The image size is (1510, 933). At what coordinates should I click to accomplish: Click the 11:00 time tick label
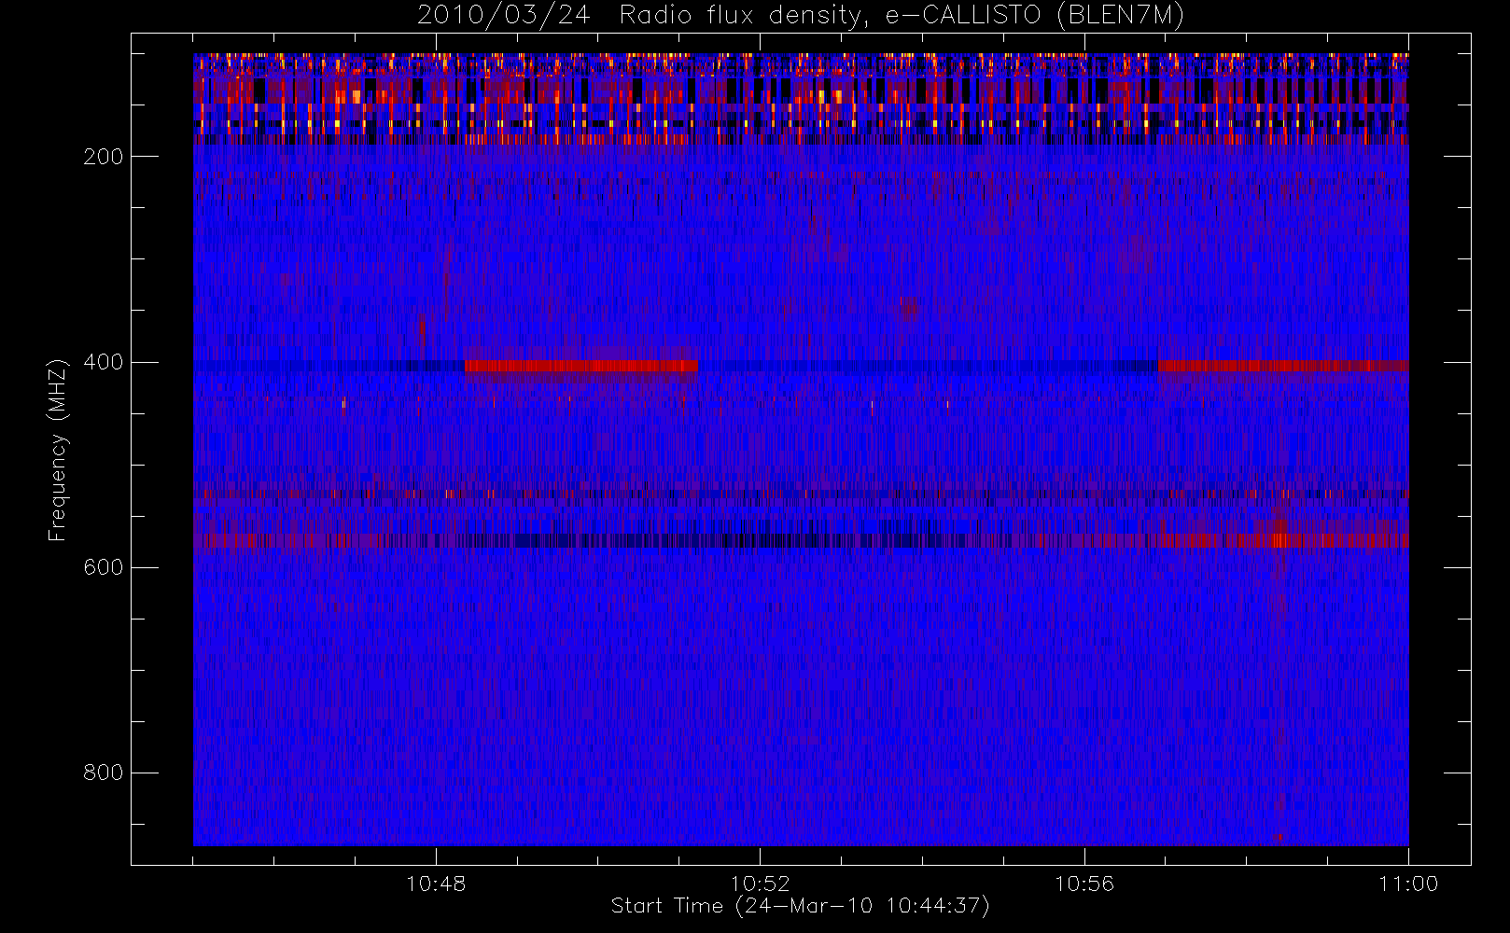tap(1408, 884)
